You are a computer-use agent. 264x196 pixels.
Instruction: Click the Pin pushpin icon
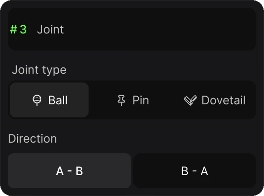[121, 100]
